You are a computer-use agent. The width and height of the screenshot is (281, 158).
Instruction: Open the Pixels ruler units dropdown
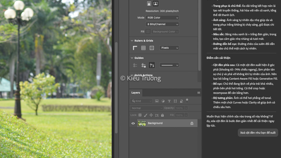[x=169, y=48]
